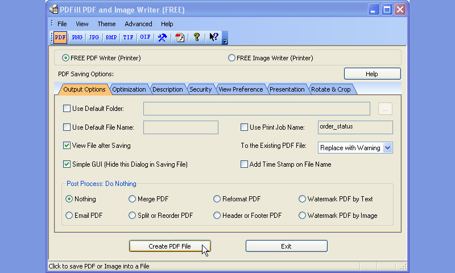
Task: Click the Create PDF File button
Action: [170, 246]
